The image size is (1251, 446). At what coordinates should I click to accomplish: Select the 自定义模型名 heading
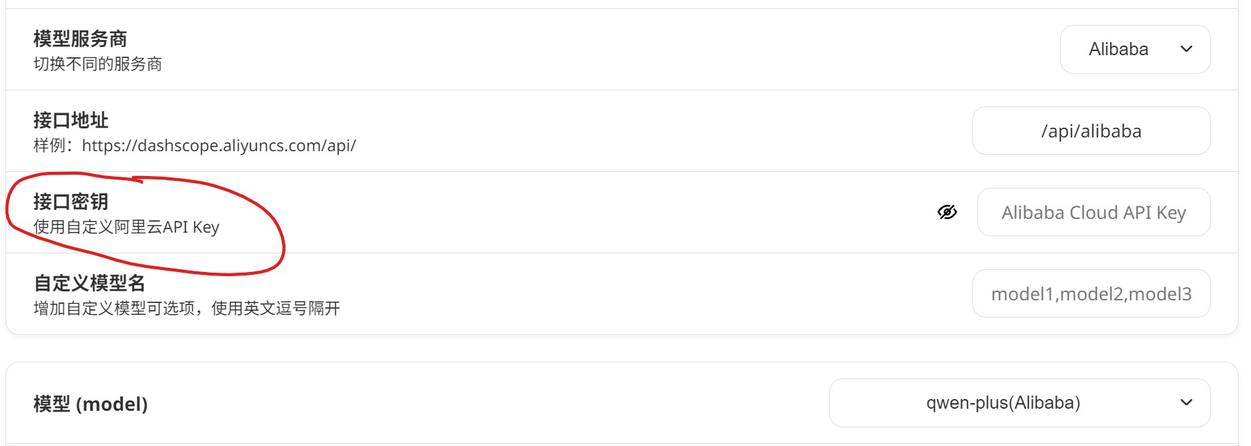click(x=89, y=283)
